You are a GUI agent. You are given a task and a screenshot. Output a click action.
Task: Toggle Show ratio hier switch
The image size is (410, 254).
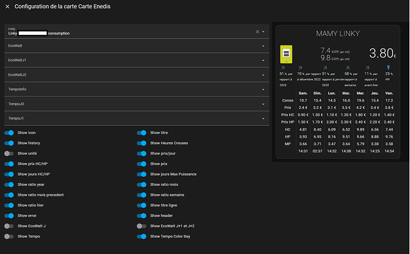point(9,205)
